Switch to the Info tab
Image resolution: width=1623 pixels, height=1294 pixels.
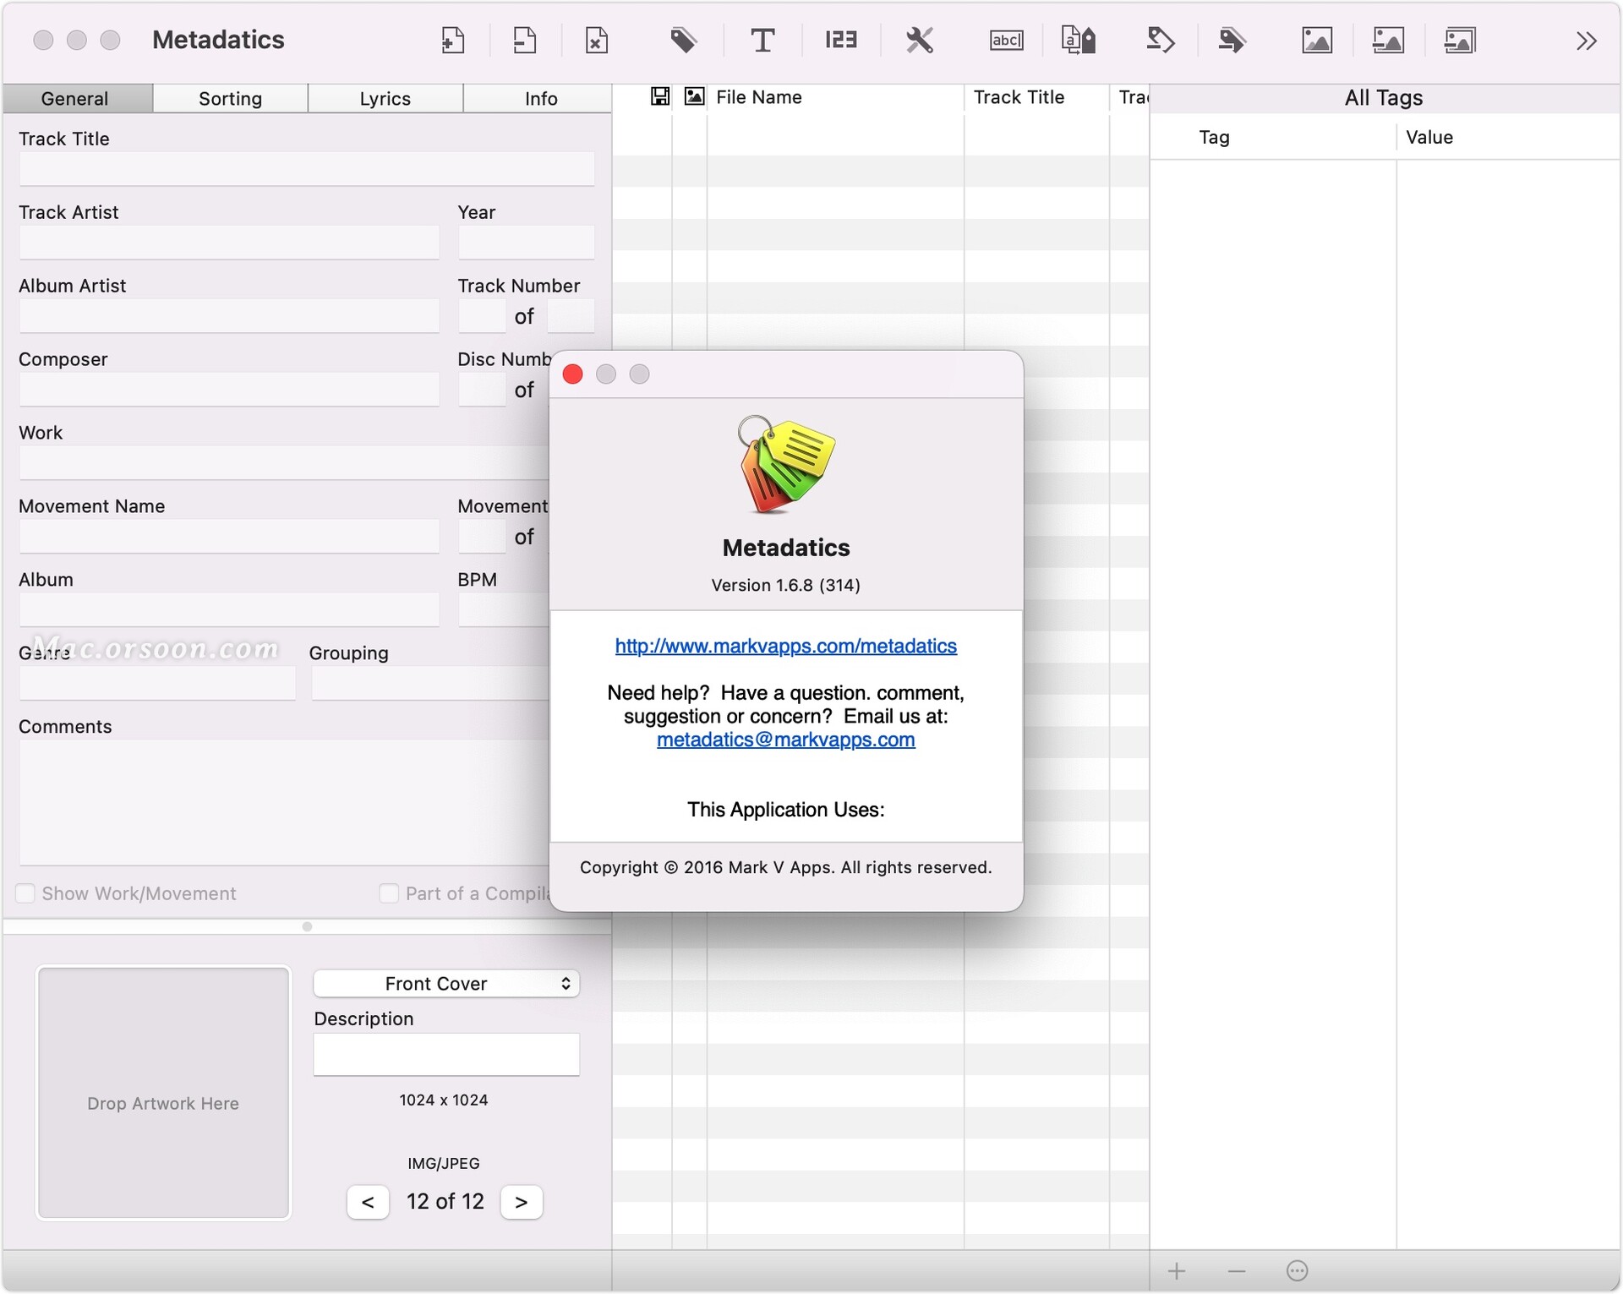[x=540, y=98]
